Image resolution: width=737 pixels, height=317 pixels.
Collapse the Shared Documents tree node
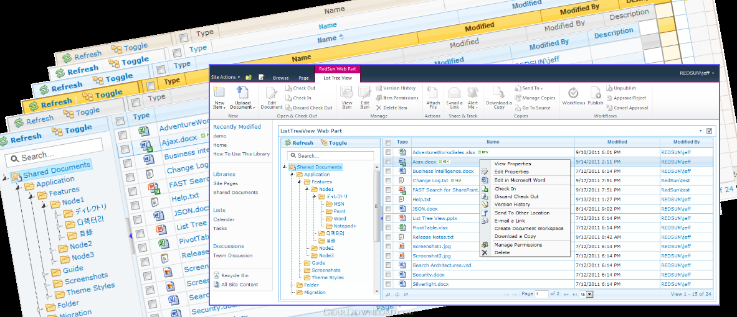point(284,167)
